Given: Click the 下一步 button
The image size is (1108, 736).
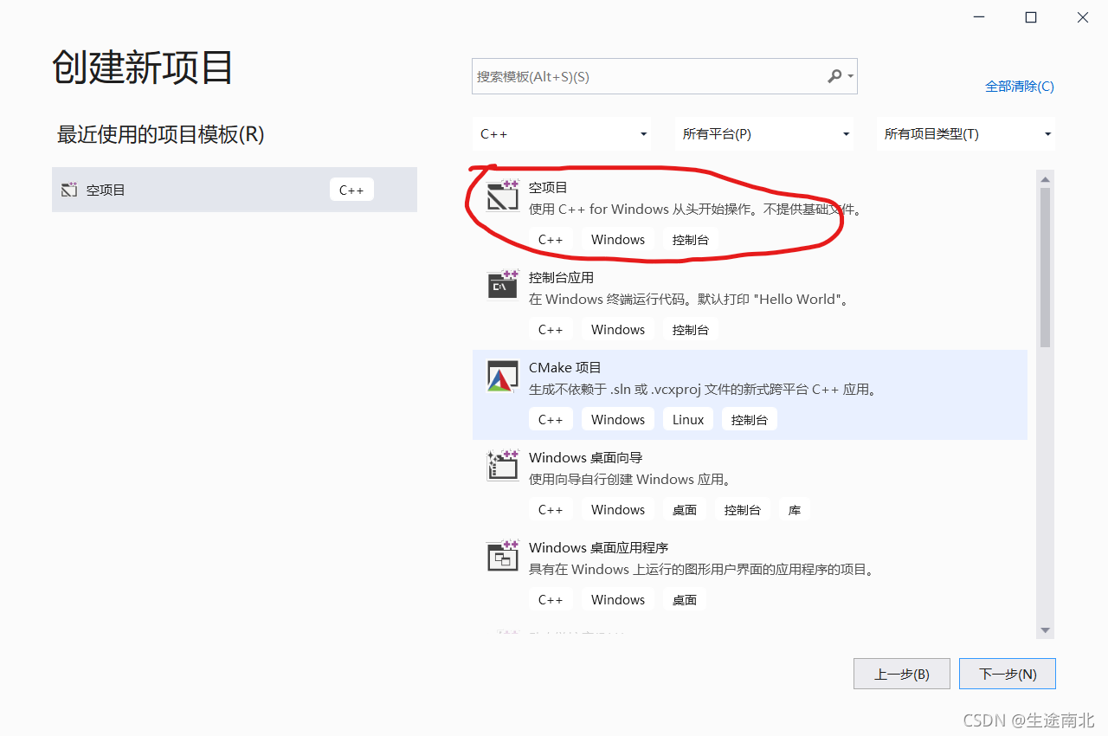Looking at the screenshot, I should click(1008, 674).
